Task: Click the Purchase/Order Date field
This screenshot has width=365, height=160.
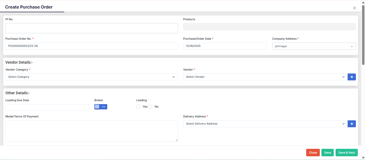Action: pos(225,46)
